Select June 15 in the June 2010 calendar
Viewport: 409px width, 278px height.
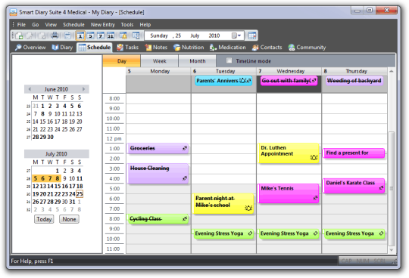(x=42, y=122)
